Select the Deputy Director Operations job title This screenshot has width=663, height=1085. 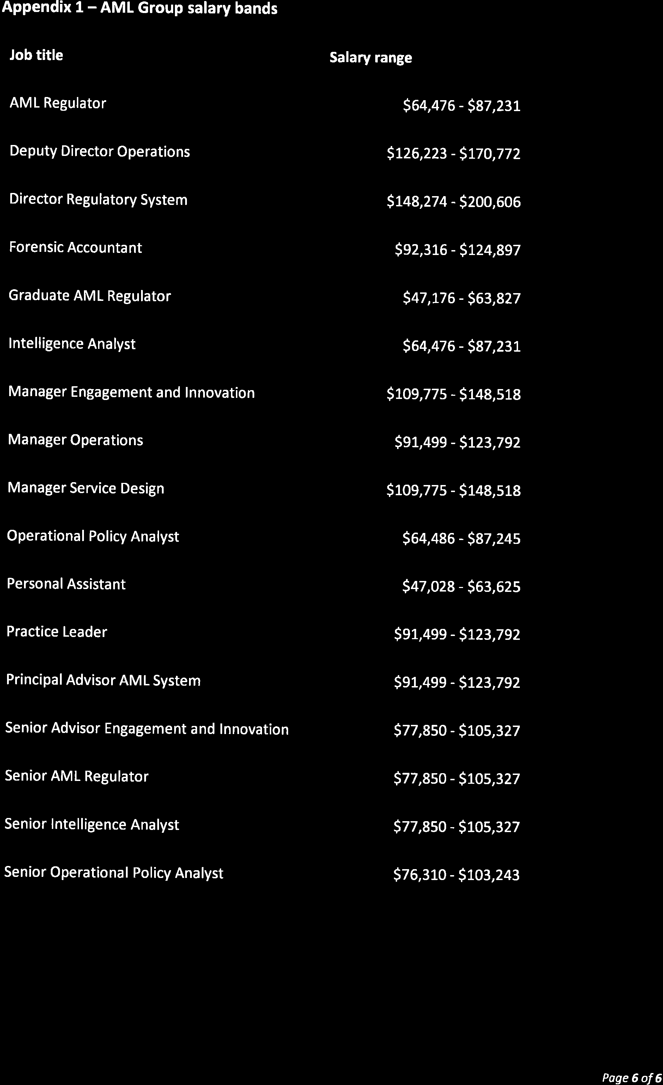99,151
